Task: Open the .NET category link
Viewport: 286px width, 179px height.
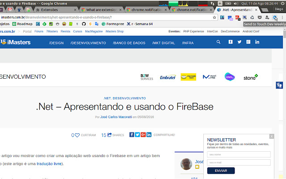Action: point(107,98)
